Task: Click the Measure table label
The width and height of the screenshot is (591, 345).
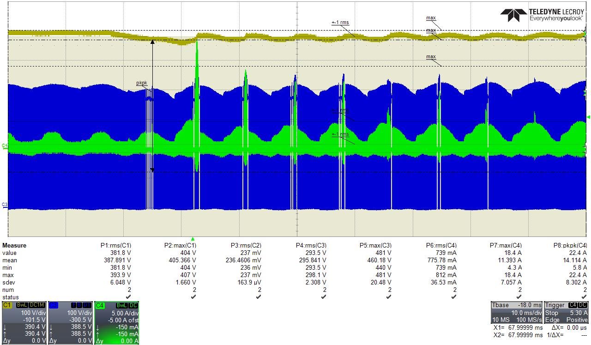Action: 14,245
